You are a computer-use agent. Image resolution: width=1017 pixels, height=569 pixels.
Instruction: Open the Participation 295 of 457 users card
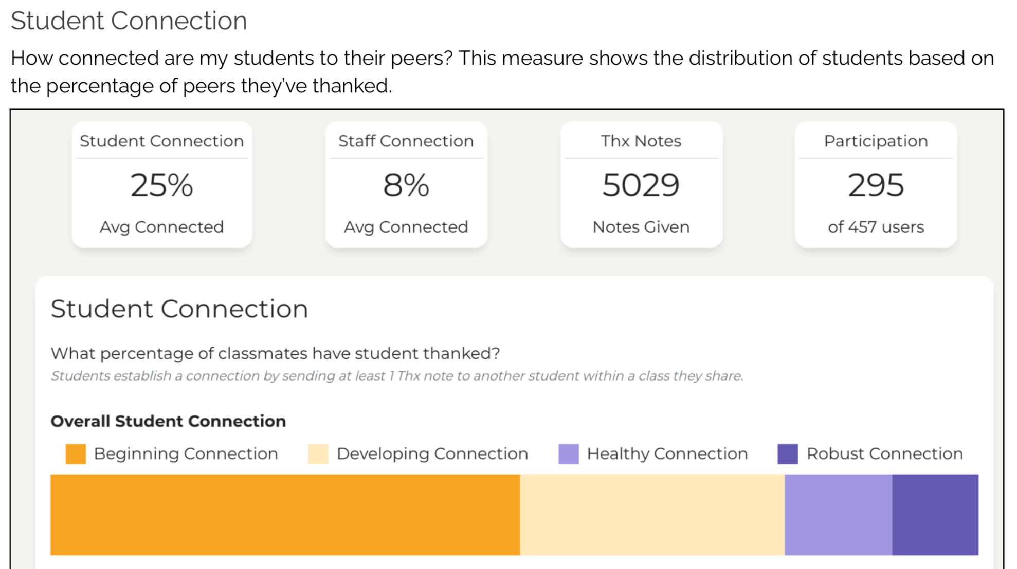876,185
